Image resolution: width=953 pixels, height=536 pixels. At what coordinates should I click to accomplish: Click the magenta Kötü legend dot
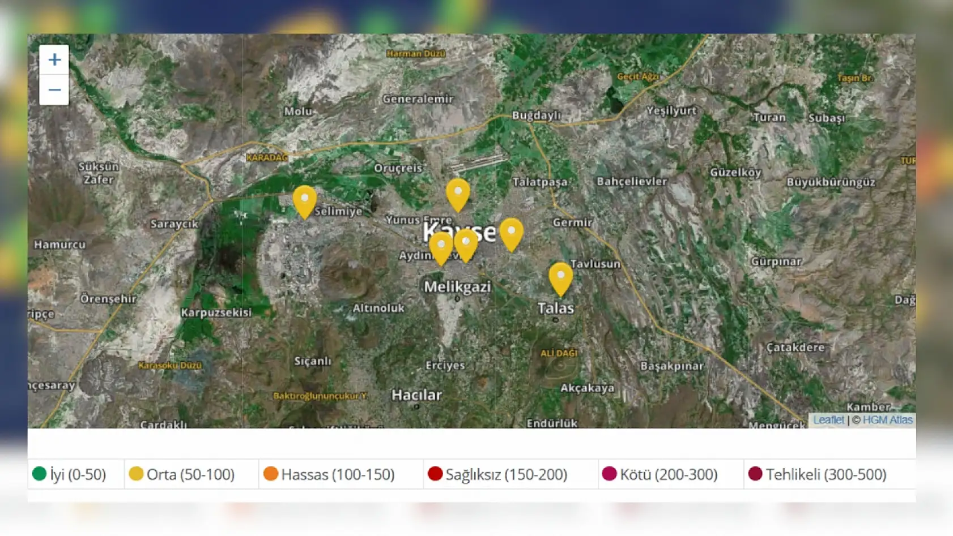609,474
